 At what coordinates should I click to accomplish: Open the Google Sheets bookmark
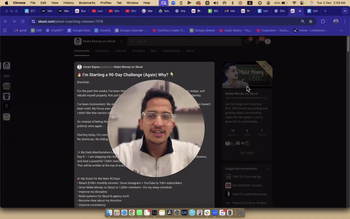[x=202, y=30]
